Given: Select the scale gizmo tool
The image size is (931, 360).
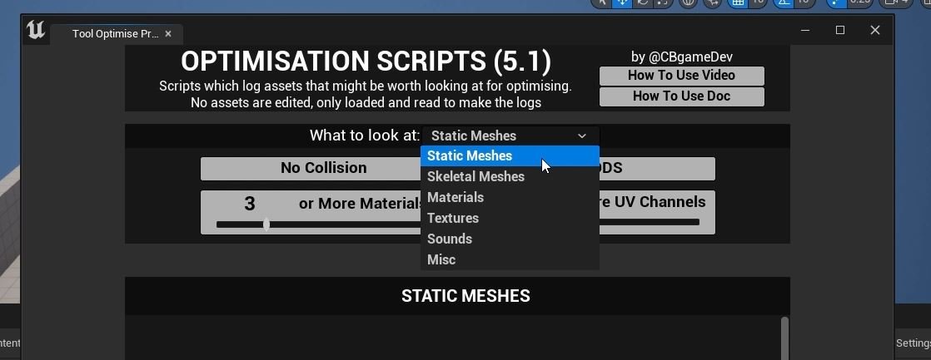Looking at the screenshot, I should point(663,2).
